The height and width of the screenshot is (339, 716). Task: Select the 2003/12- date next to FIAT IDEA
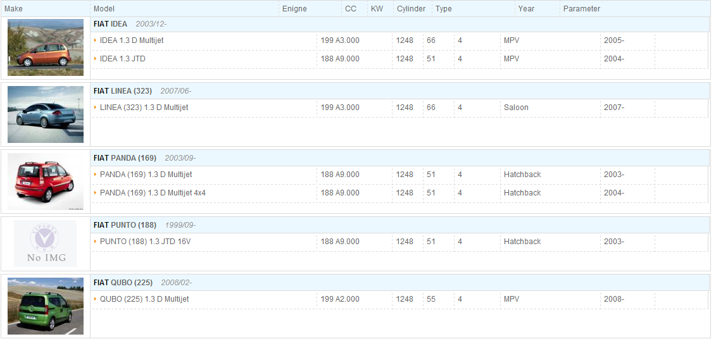click(151, 24)
